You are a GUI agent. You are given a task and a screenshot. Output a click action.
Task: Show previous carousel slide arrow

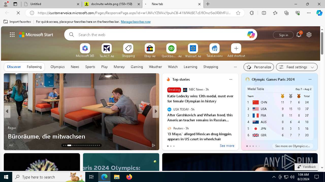[7, 111]
